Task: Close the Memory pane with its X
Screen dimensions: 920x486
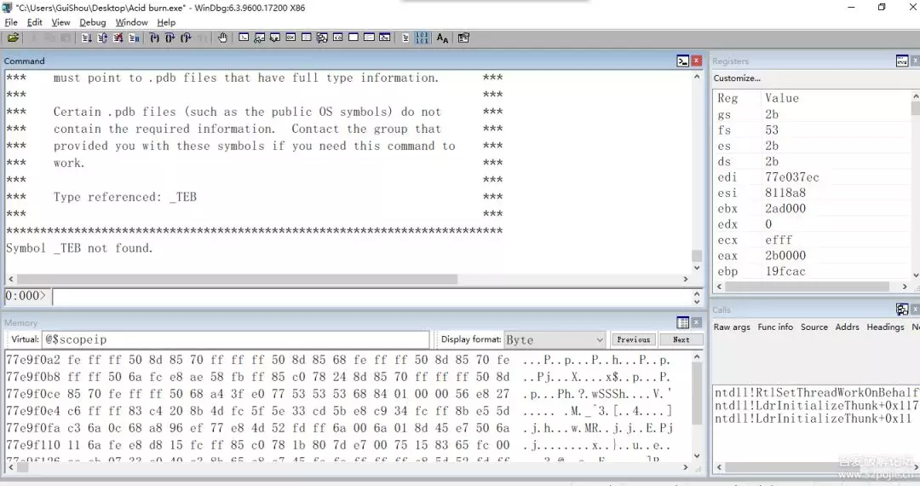Action: (x=697, y=323)
